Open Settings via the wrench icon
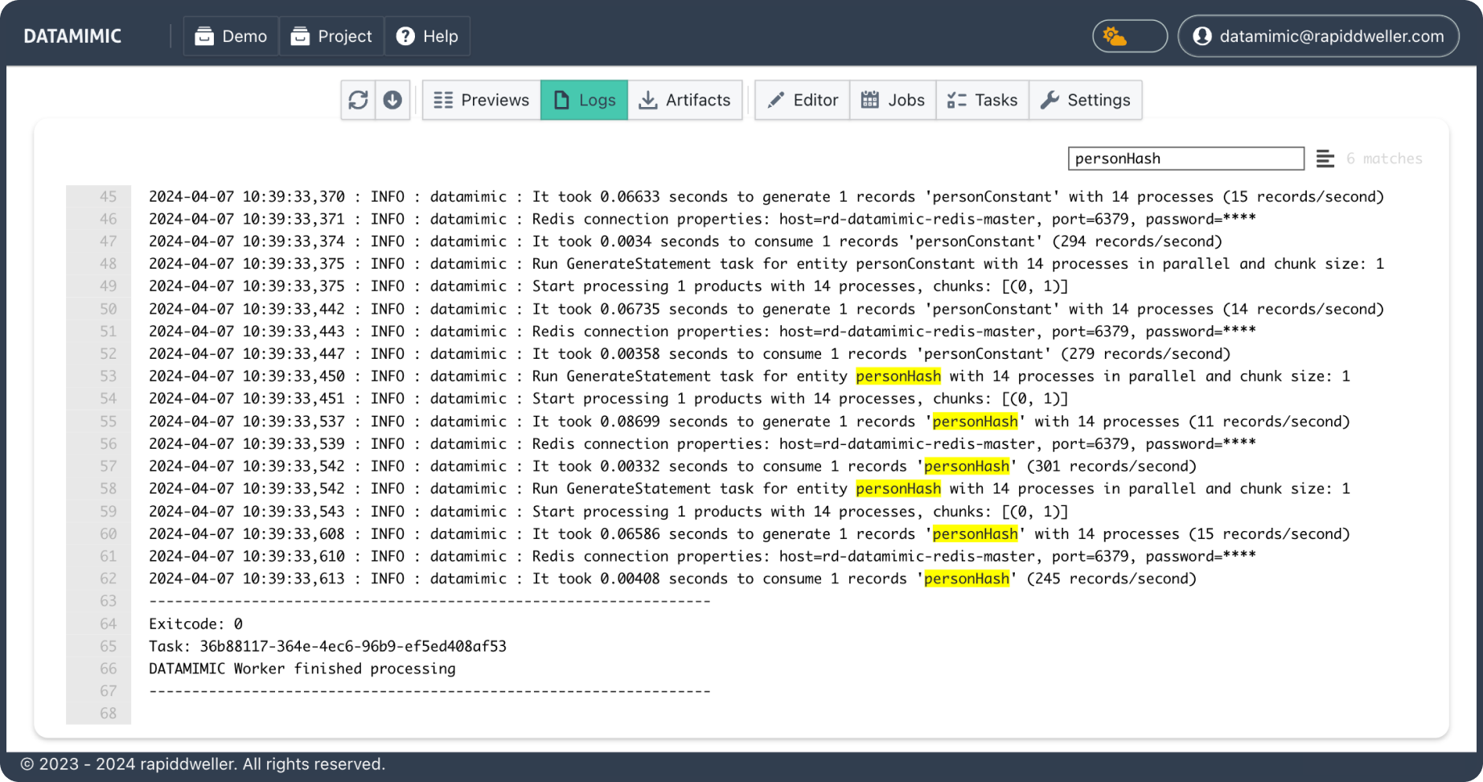Screen dimensions: 1483x782 [x=1050, y=100]
